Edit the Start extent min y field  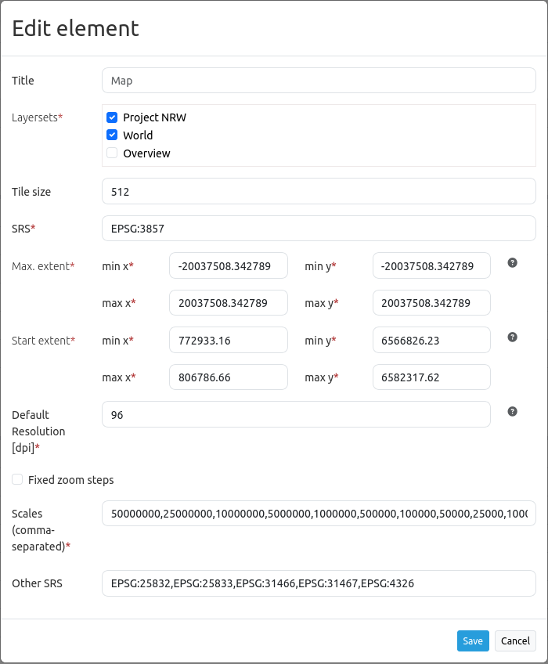431,340
